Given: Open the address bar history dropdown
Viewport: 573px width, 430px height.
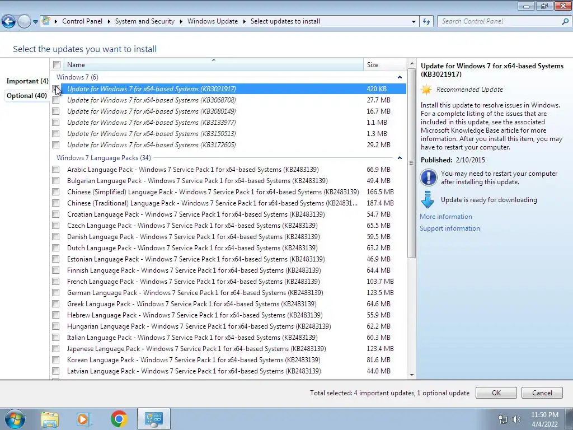Looking at the screenshot, I should click(414, 22).
